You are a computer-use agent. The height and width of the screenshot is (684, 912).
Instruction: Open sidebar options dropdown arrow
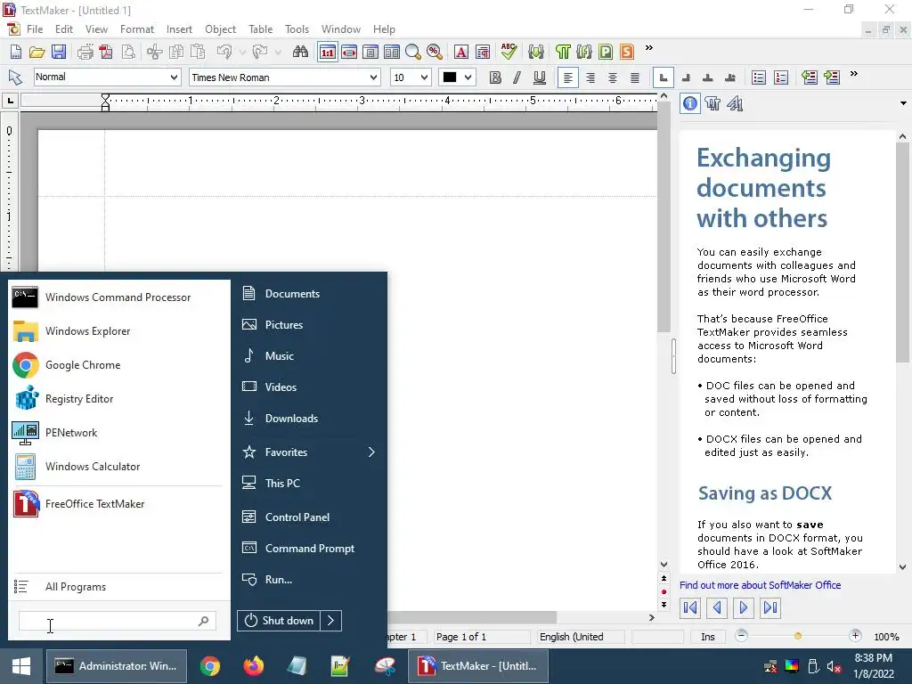click(x=903, y=103)
